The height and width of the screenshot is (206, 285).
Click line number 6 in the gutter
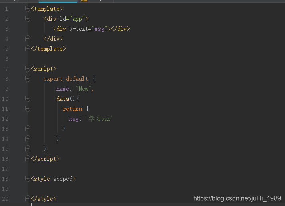(7, 59)
